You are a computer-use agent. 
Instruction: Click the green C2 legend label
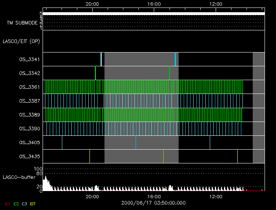click(x=16, y=204)
